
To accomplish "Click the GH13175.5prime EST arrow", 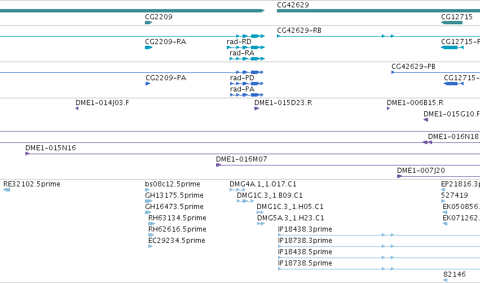I will click(148, 201).
